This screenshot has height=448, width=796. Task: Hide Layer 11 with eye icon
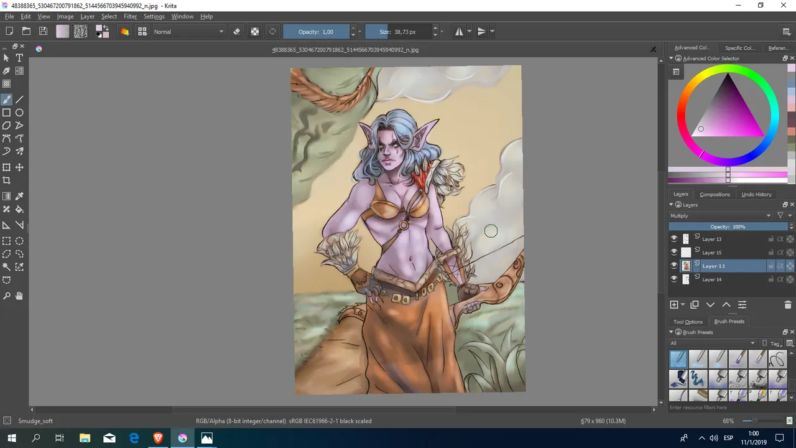pos(674,266)
